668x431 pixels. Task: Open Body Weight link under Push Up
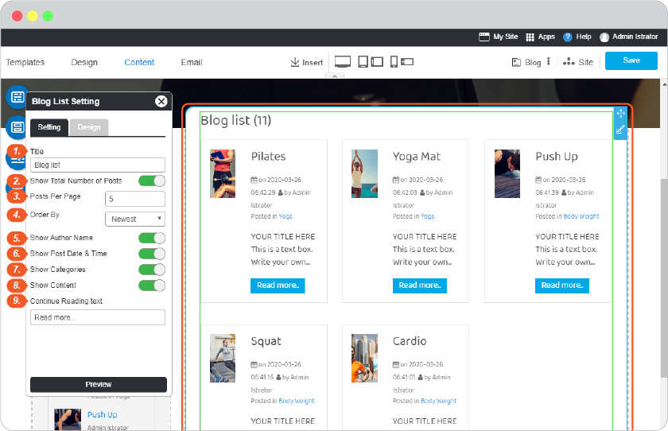[581, 216]
